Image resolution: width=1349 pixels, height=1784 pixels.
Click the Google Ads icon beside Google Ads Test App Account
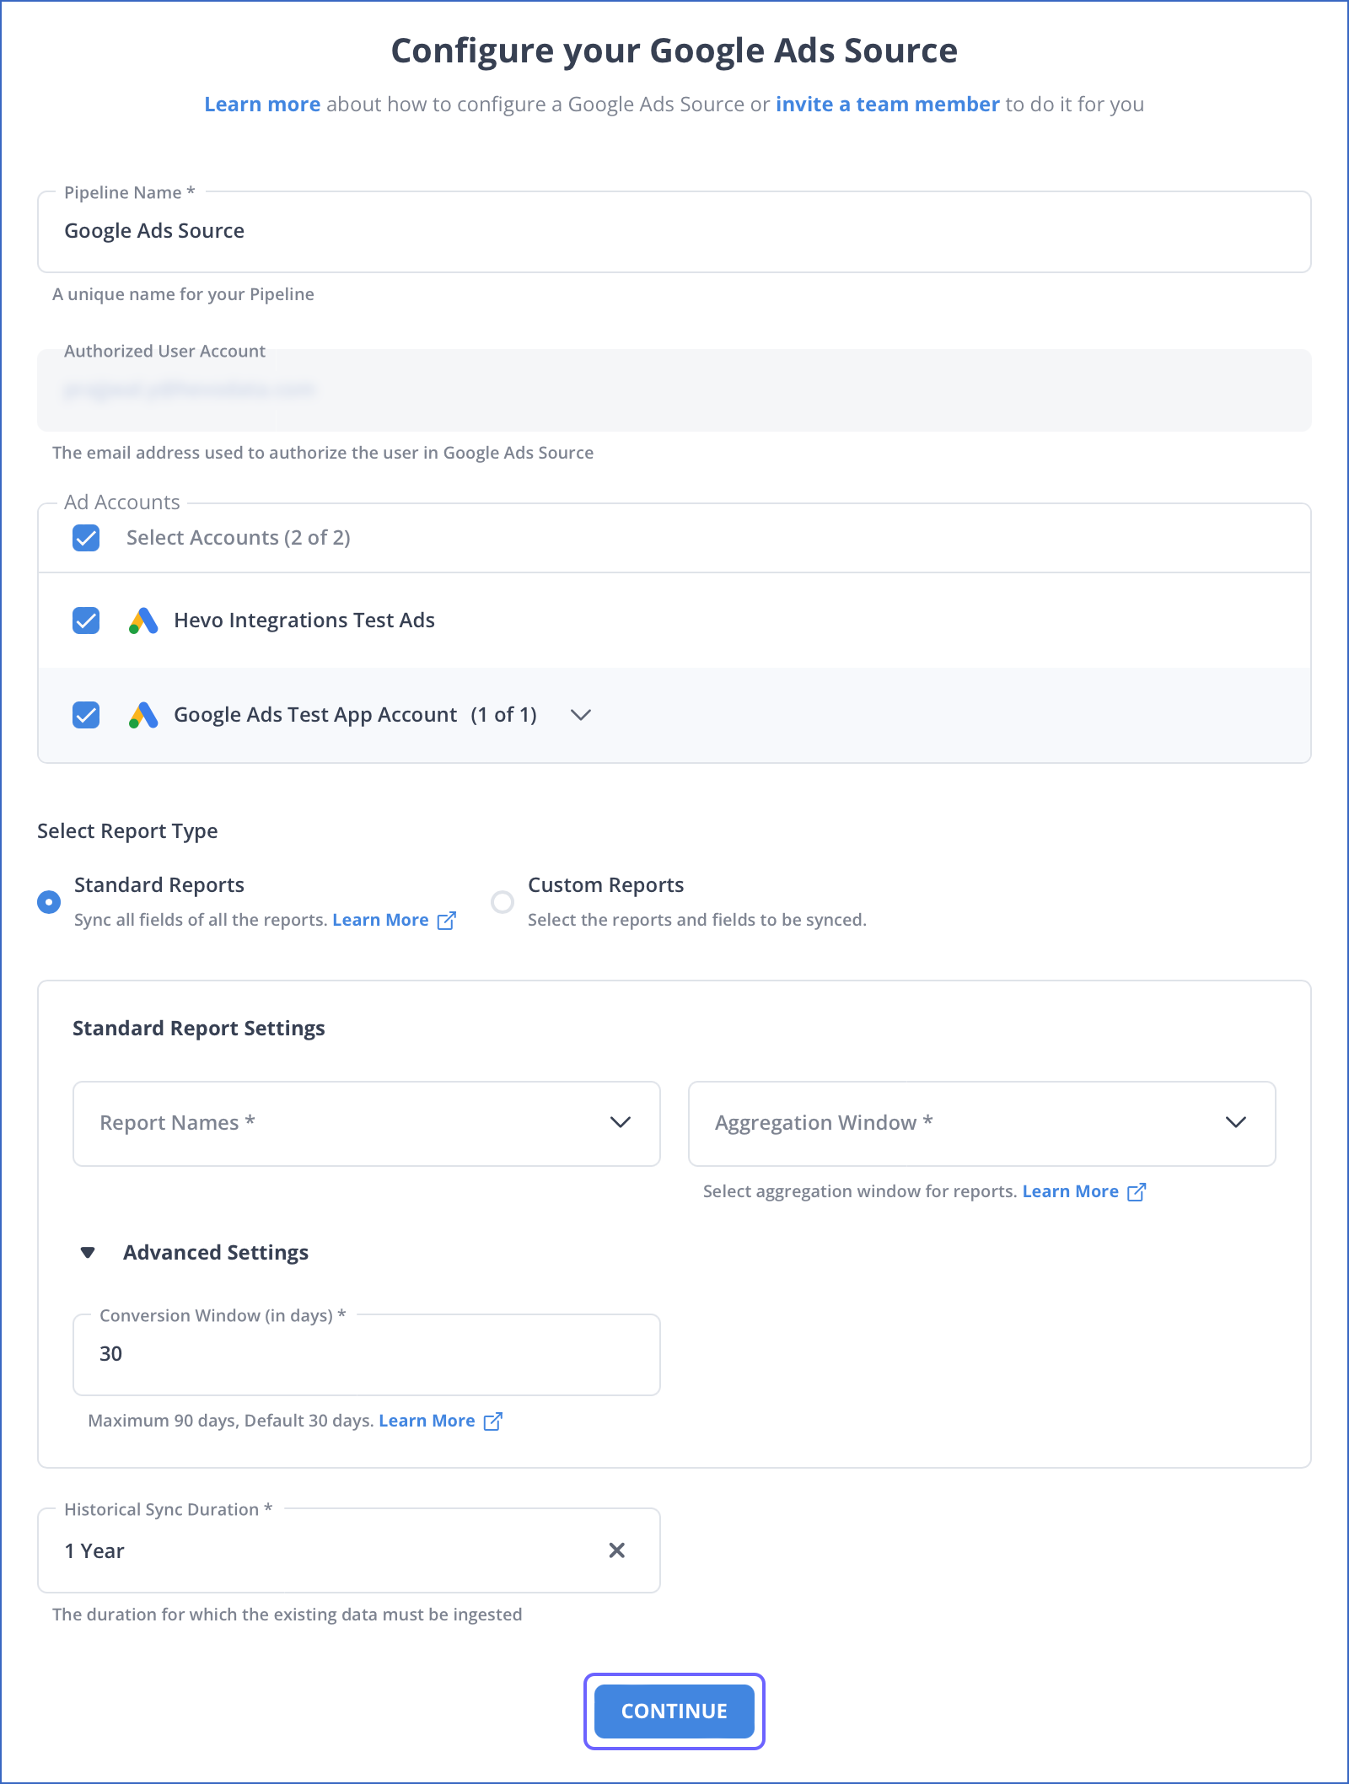coord(142,715)
